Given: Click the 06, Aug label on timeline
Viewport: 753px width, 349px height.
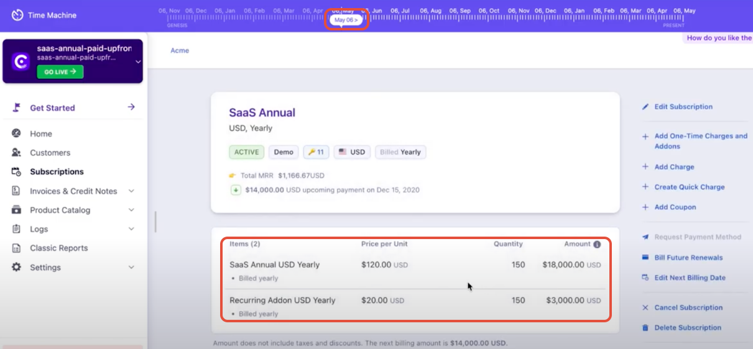Looking at the screenshot, I should coord(430,11).
